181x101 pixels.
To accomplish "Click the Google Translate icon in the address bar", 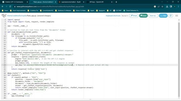I will pyautogui.click(x=155, y=6).
